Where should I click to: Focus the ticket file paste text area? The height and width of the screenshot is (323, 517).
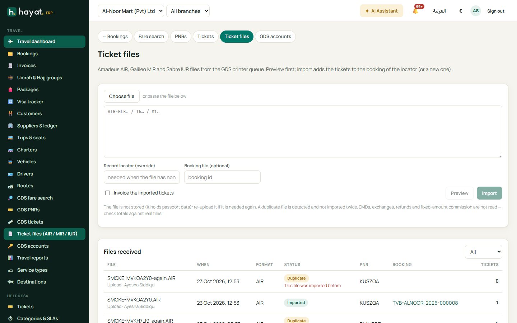click(x=303, y=132)
